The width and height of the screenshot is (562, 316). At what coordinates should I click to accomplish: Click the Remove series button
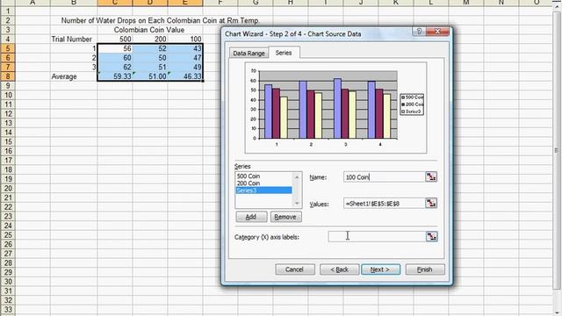point(285,217)
